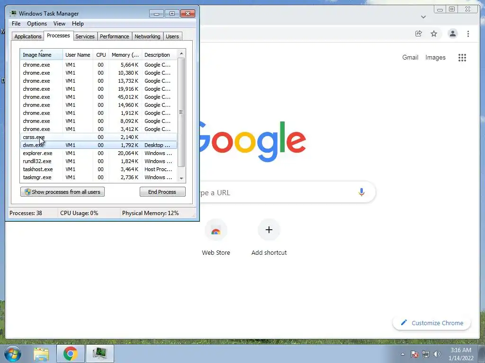The image size is (485, 363).
Task: Switch to the Performance tab
Action: tap(115, 36)
